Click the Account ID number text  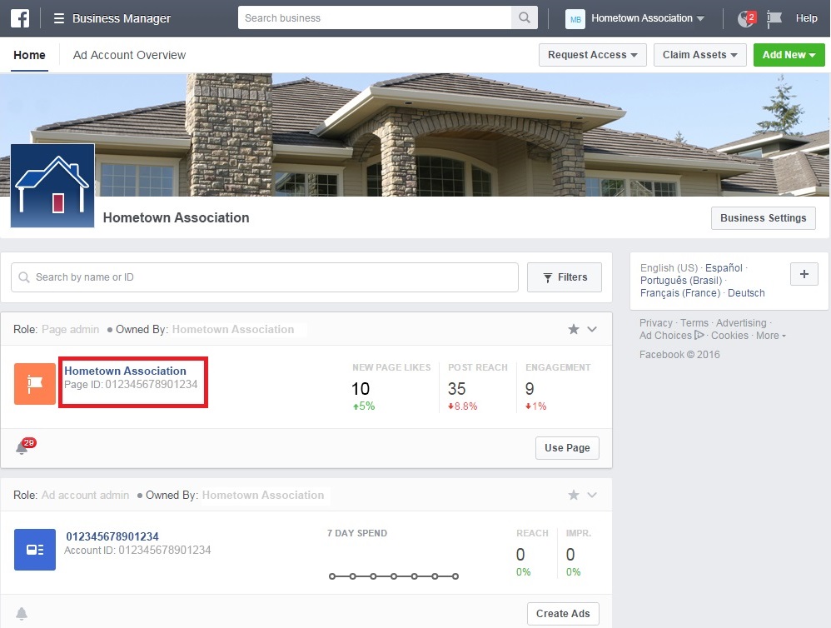(x=164, y=550)
